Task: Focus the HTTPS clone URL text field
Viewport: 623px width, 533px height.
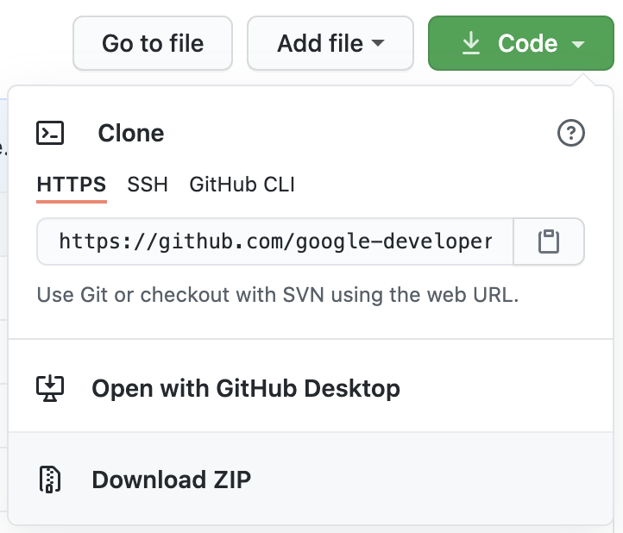Action: 275,241
